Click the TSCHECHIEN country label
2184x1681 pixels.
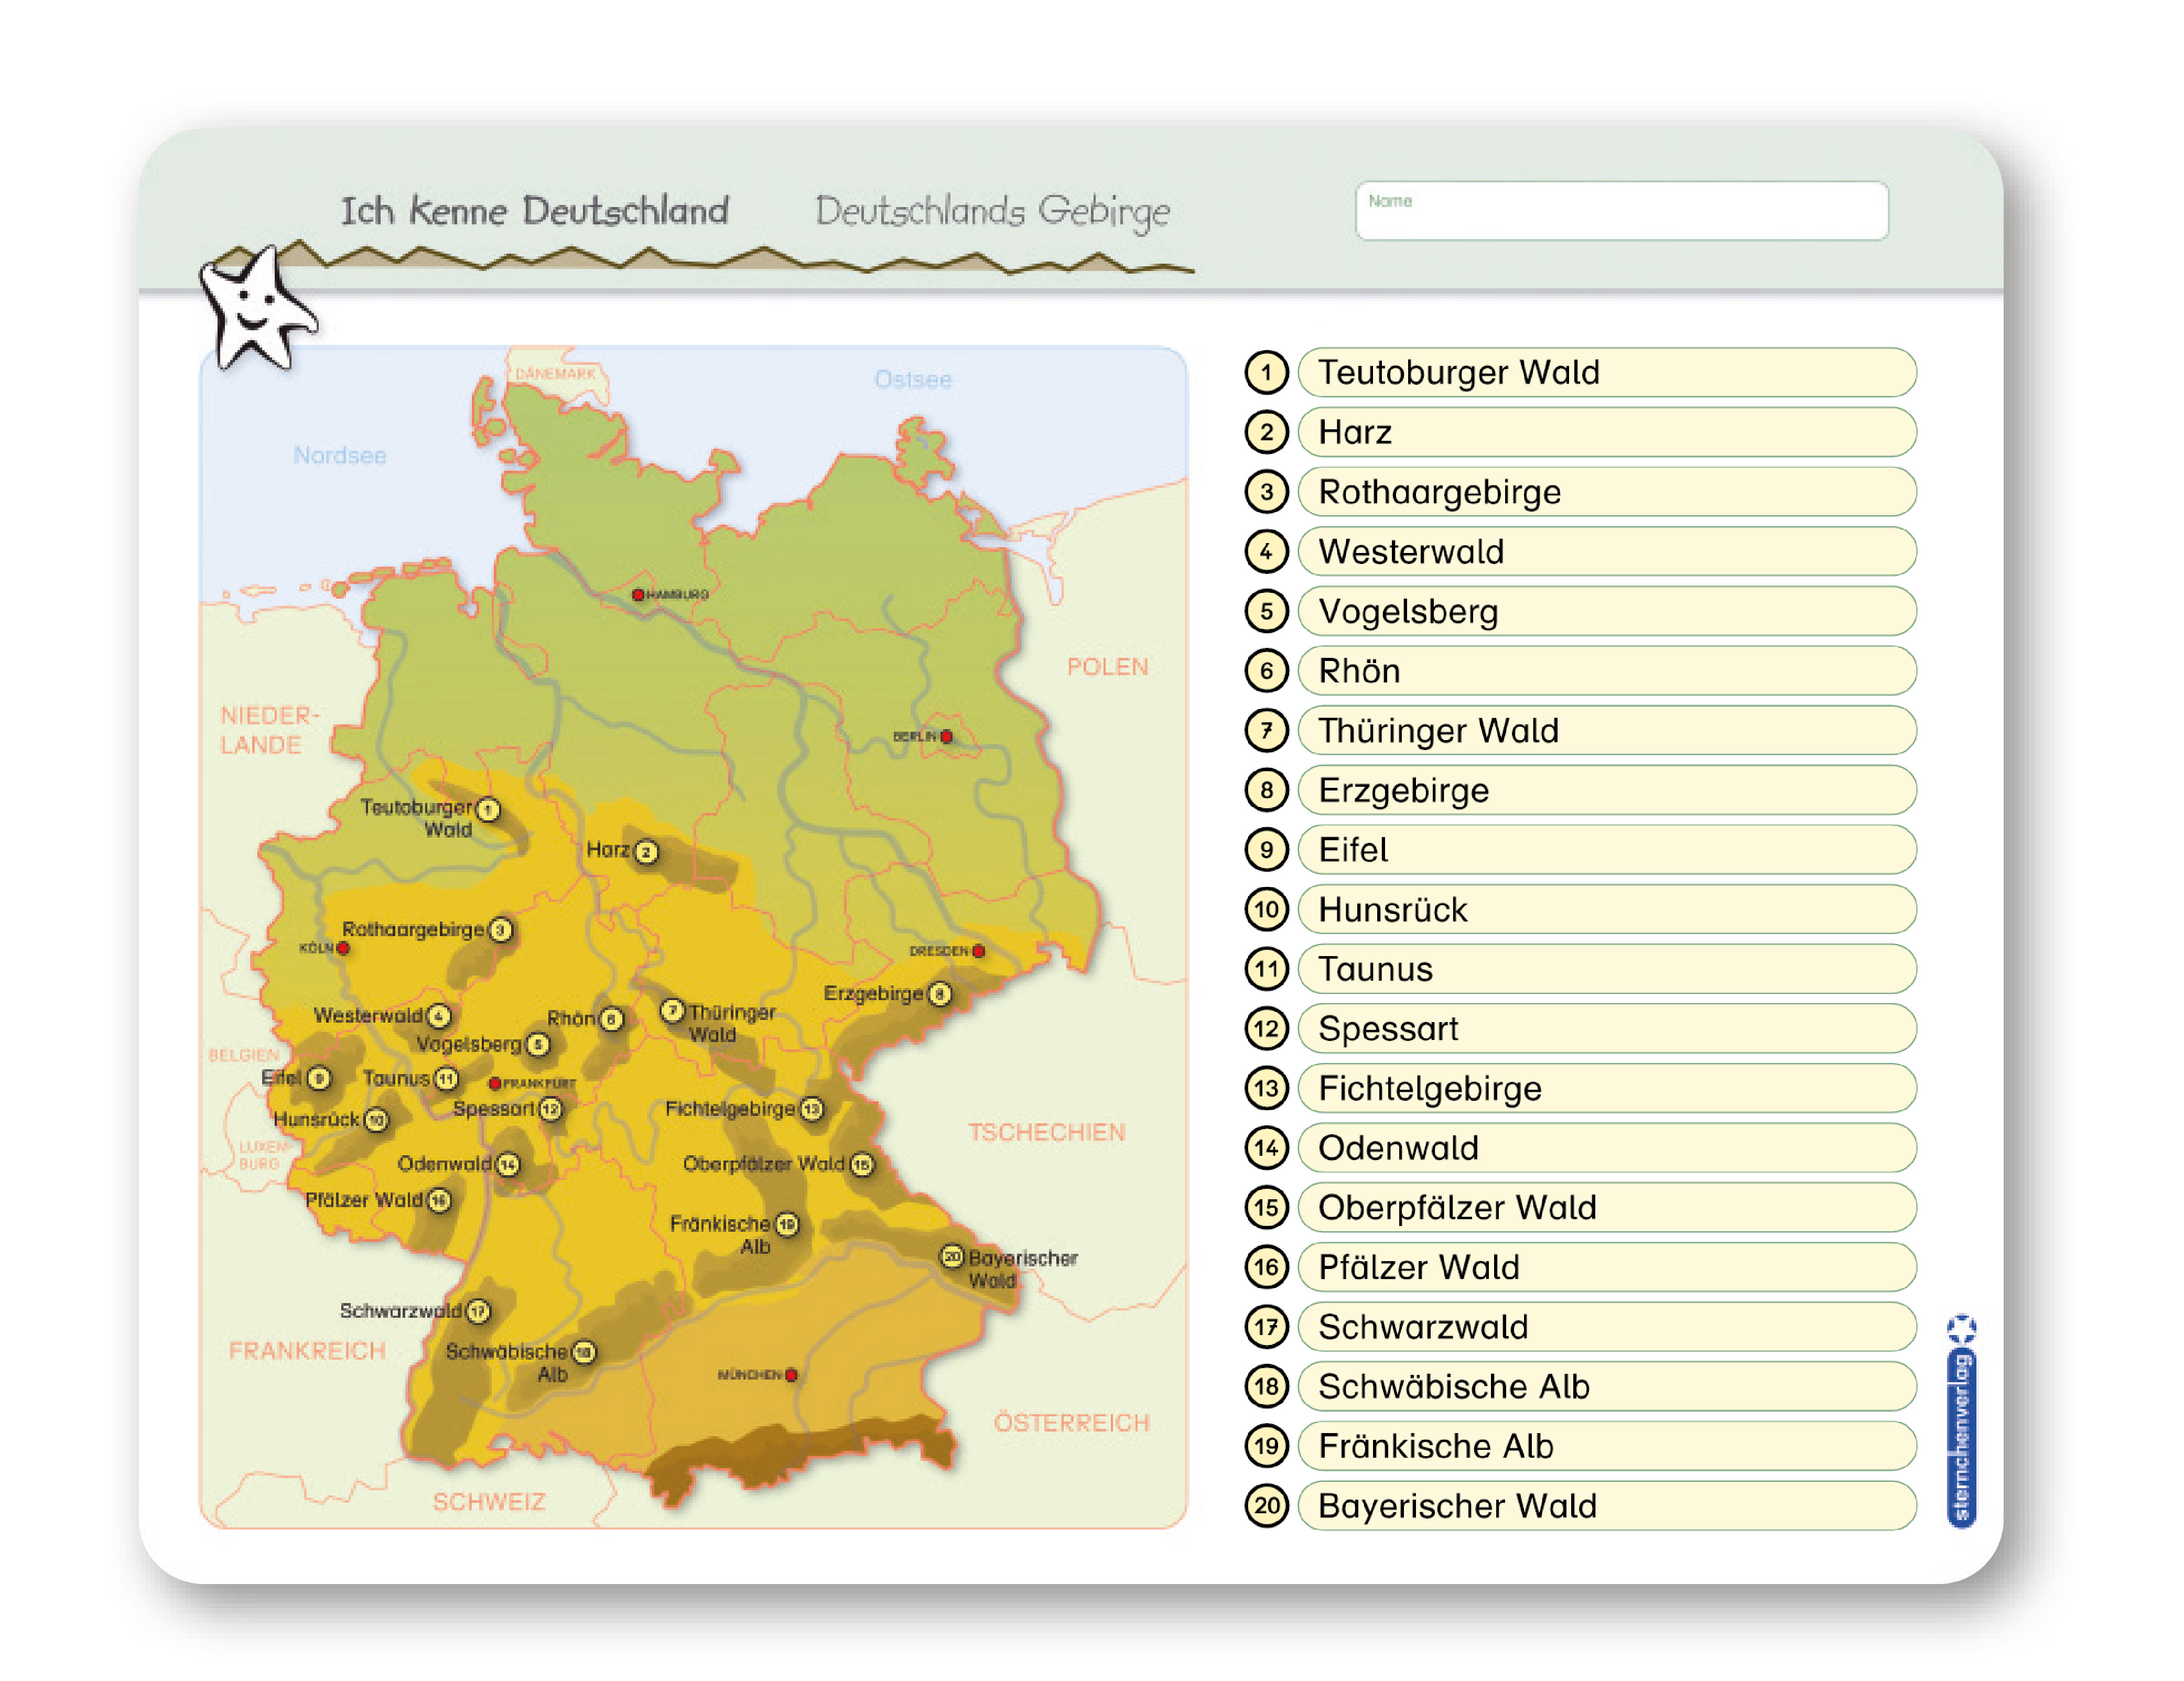pyautogui.click(x=1046, y=1132)
